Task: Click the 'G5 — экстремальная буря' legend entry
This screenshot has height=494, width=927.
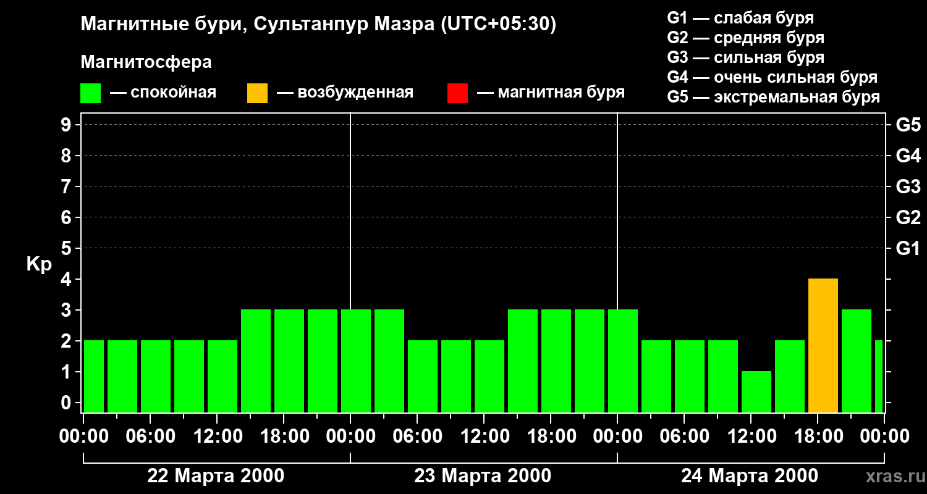Action: (x=773, y=97)
